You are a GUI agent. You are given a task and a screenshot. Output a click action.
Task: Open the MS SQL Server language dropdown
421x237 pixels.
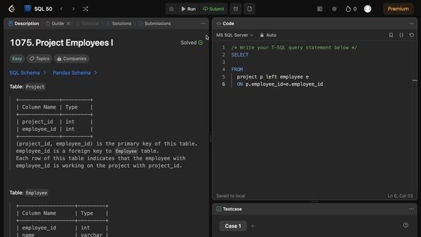point(235,35)
